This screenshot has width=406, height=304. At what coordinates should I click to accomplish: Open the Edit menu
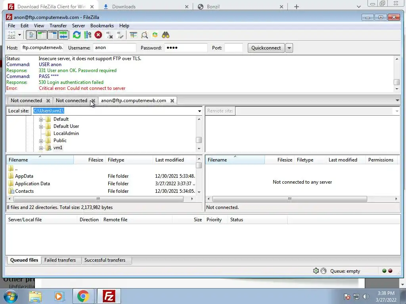(x=25, y=26)
